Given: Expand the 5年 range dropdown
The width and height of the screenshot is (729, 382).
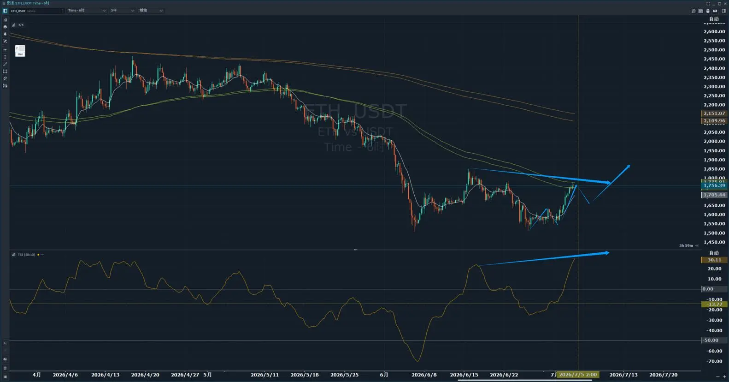Looking at the screenshot, I should tap(122, 10).
